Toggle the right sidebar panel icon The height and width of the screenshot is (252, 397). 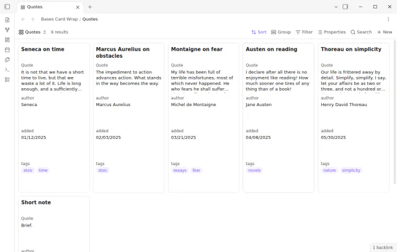[x=346, y=7]
